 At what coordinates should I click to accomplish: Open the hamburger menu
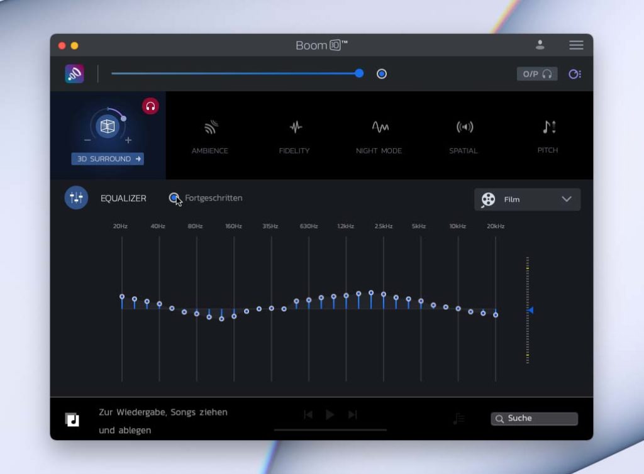click(576, 45)
